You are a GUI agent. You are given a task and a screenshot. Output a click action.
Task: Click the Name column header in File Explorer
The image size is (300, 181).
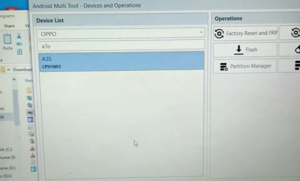pyautogui.click(x=29, y=80)
